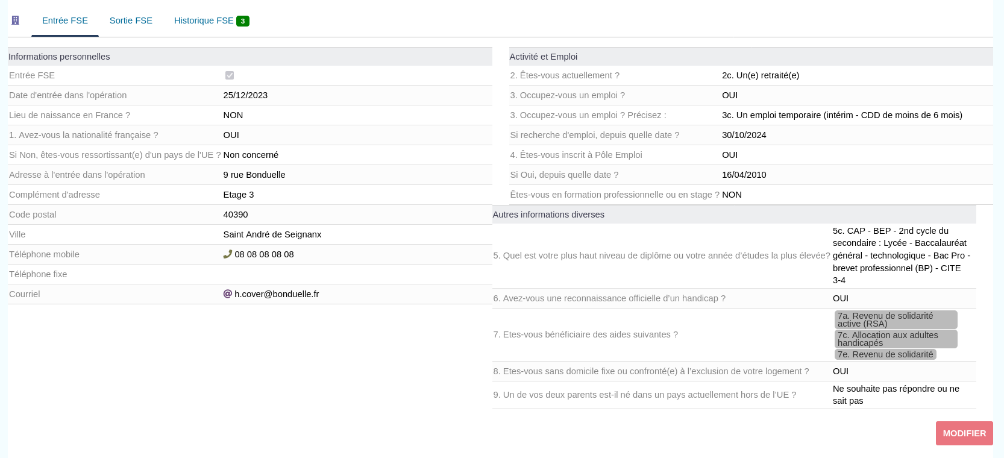1004x458 pixels.
Task: Select the 7e. Revenu de solidarité tag
Action: [x=885, y=354]
